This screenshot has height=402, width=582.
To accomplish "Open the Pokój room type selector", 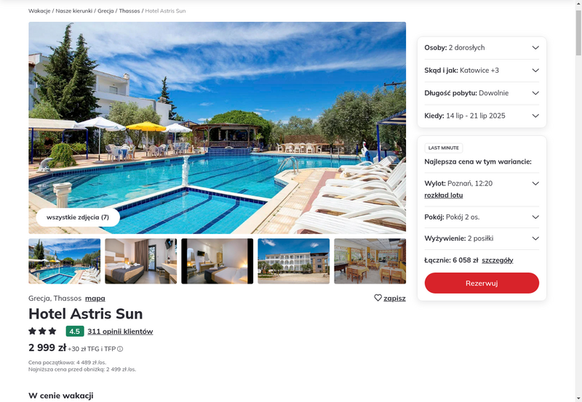I will [482, 217].
